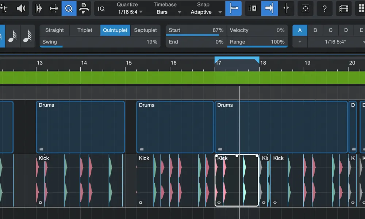Image resolution: width=365 pixels, height=219 pixels.
Task: Add a quantize preset with plus button
Action: point(300,42)
